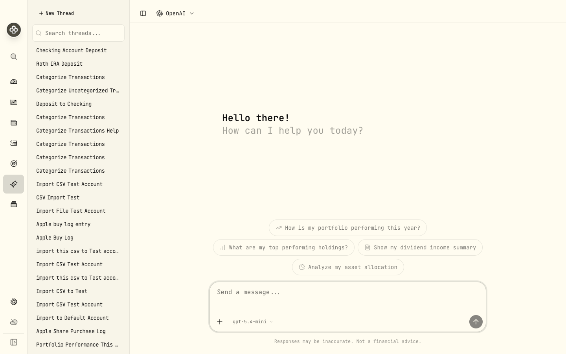566x354 pixels.
Task: Open the accounts wallet icon
Action: [x=14, y=123]
